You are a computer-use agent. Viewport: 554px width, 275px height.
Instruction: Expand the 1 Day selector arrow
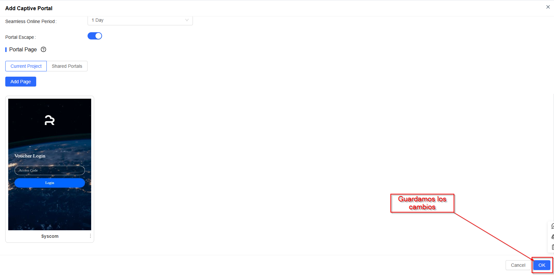[x=187, y=20]
